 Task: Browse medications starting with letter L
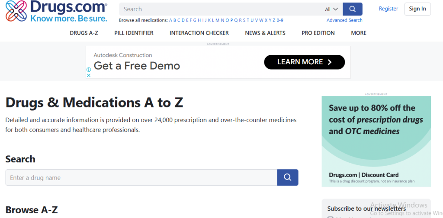(213, 20)
